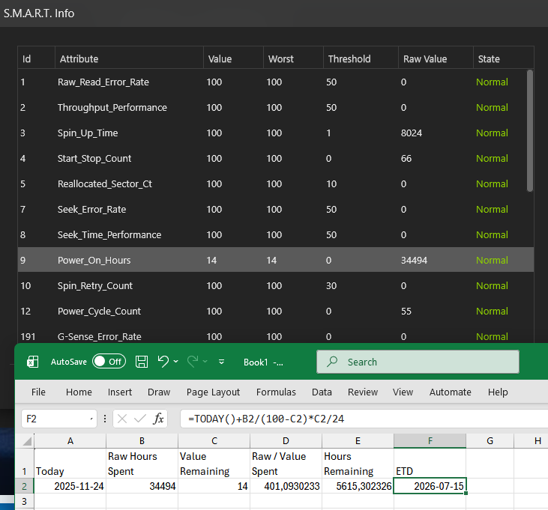Image resolution: width=548 pixels, height=510 pixels.
Task: Click the magnifier icon in Search box
Action: pos(331,362)
